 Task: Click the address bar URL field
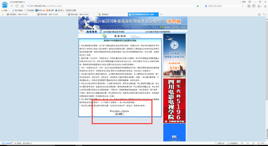[x=109, y=6]
